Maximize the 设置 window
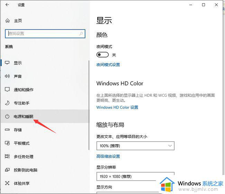Screen dimensions: 225x194 (204, 5)
